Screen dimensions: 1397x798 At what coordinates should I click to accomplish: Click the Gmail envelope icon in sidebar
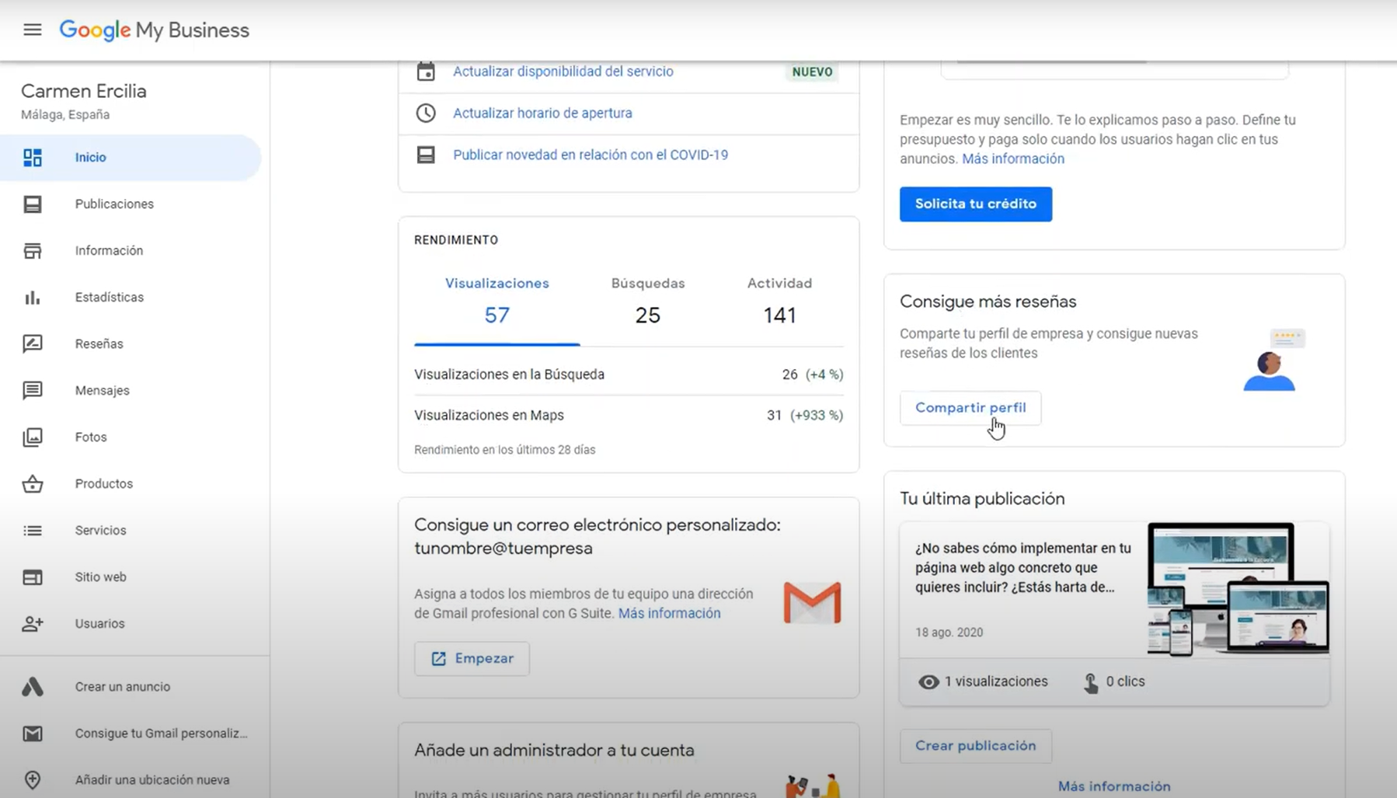click(33, 734)
